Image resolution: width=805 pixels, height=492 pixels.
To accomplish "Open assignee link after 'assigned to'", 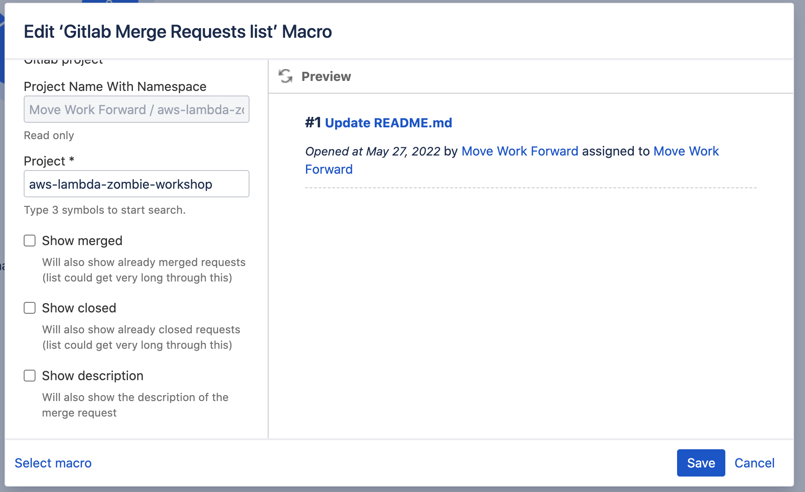I will [686, 151].
